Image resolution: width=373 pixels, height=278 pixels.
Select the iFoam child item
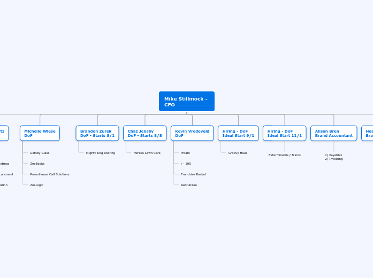pyautogui.click(x=185, y=153)
